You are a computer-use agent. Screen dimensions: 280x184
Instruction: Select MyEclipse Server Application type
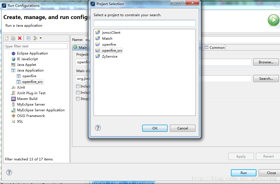click(41, 110)
